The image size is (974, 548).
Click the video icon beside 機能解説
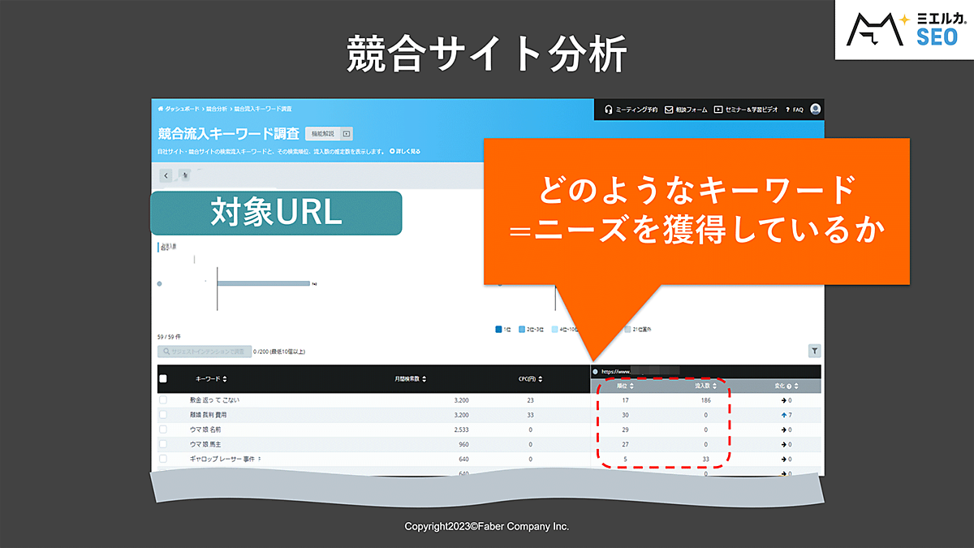[347, 134]
